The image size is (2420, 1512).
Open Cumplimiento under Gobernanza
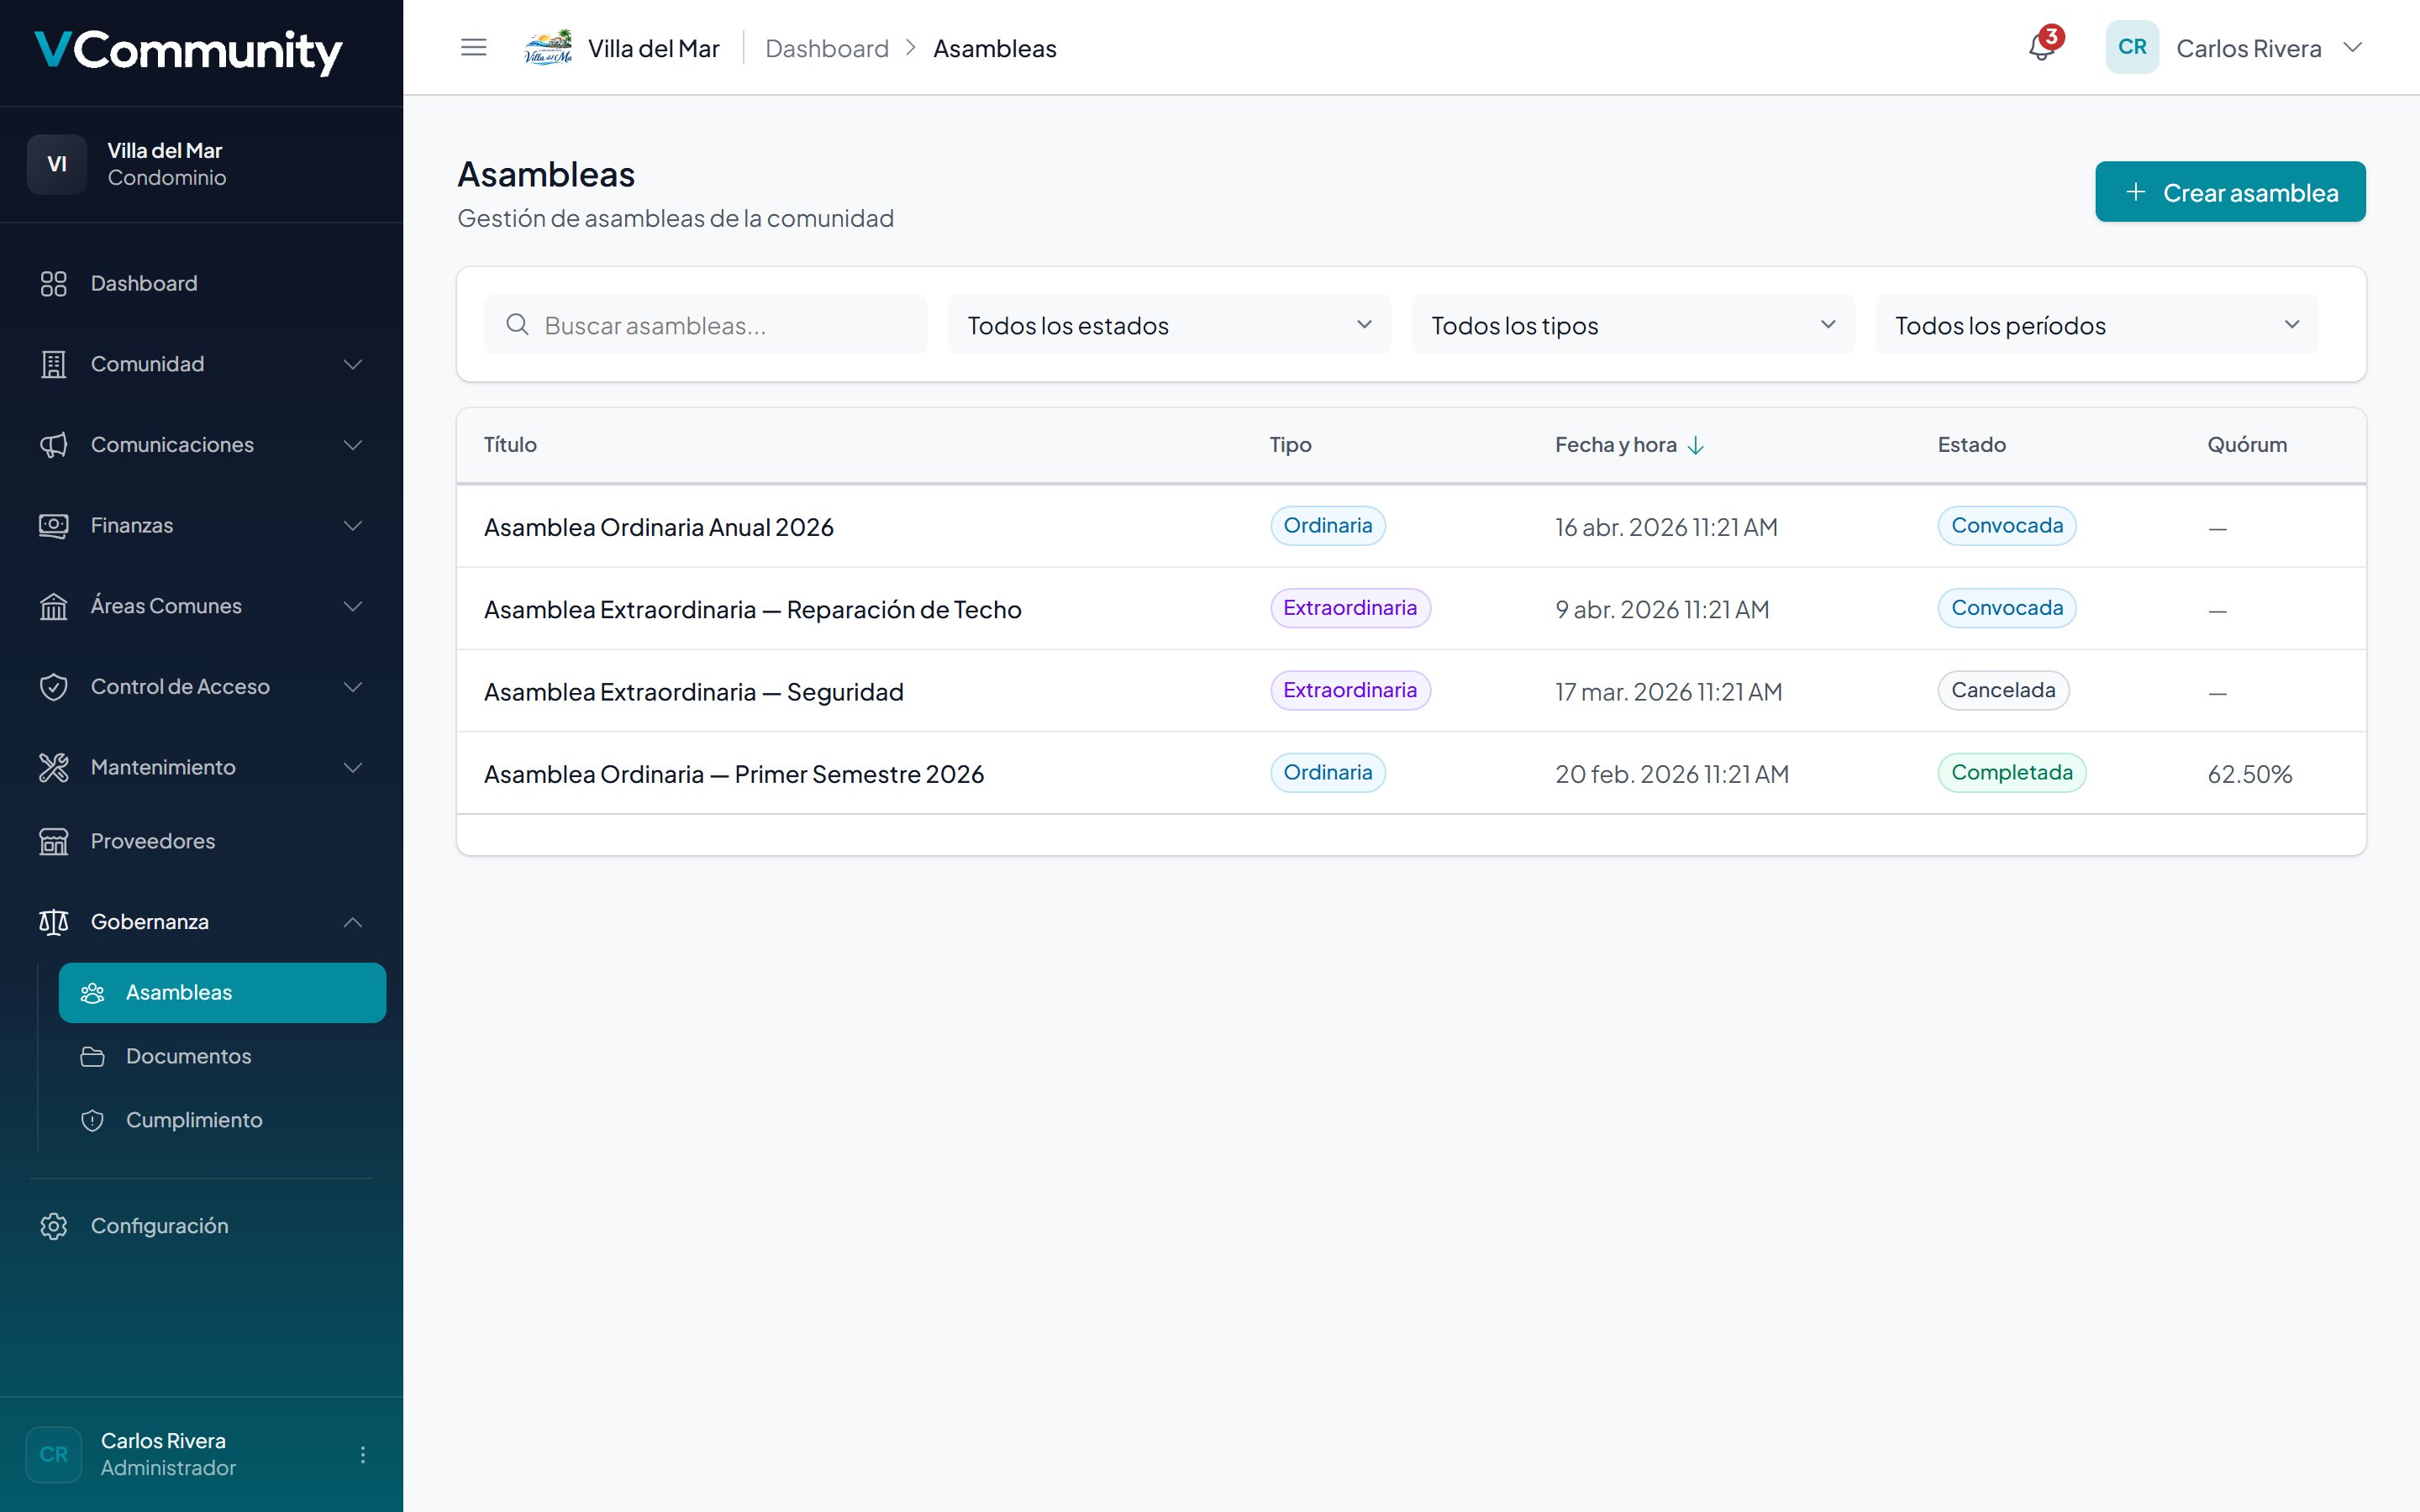pos(222,1120)
